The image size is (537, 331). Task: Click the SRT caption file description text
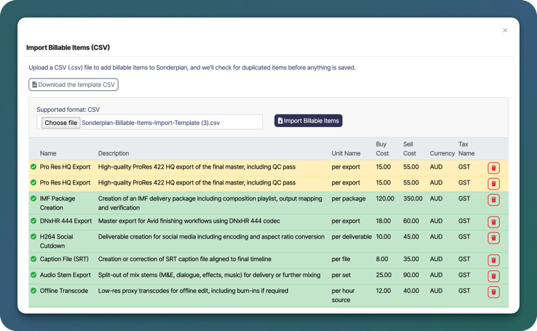[185, 259]
